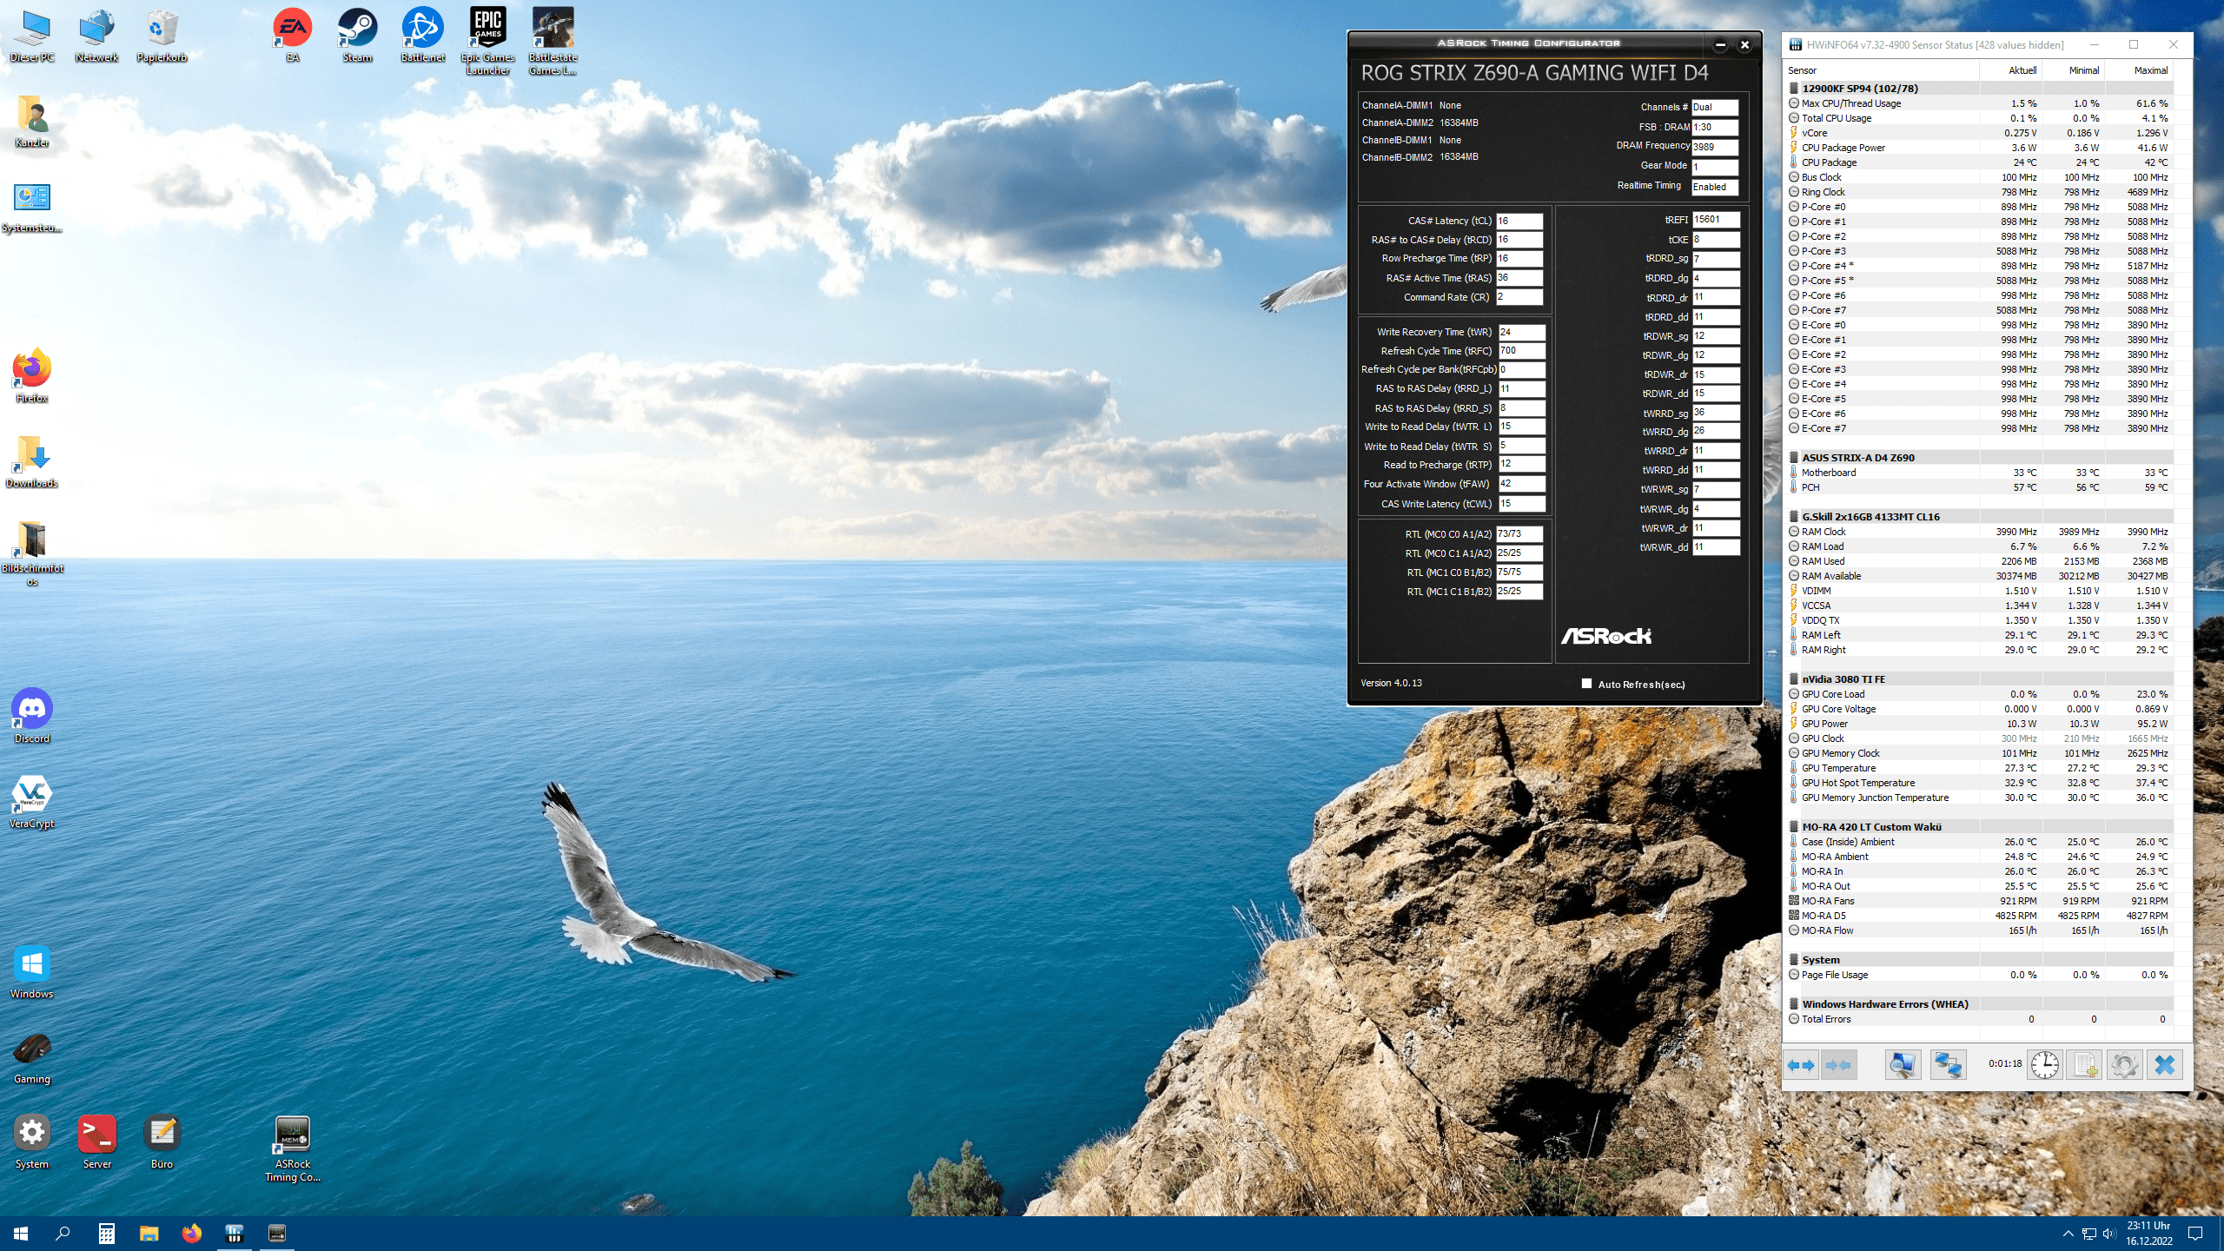Select the Papierkorb recycle bin icon
The image size is (2224, 1251).
click(x=162, y=36)
